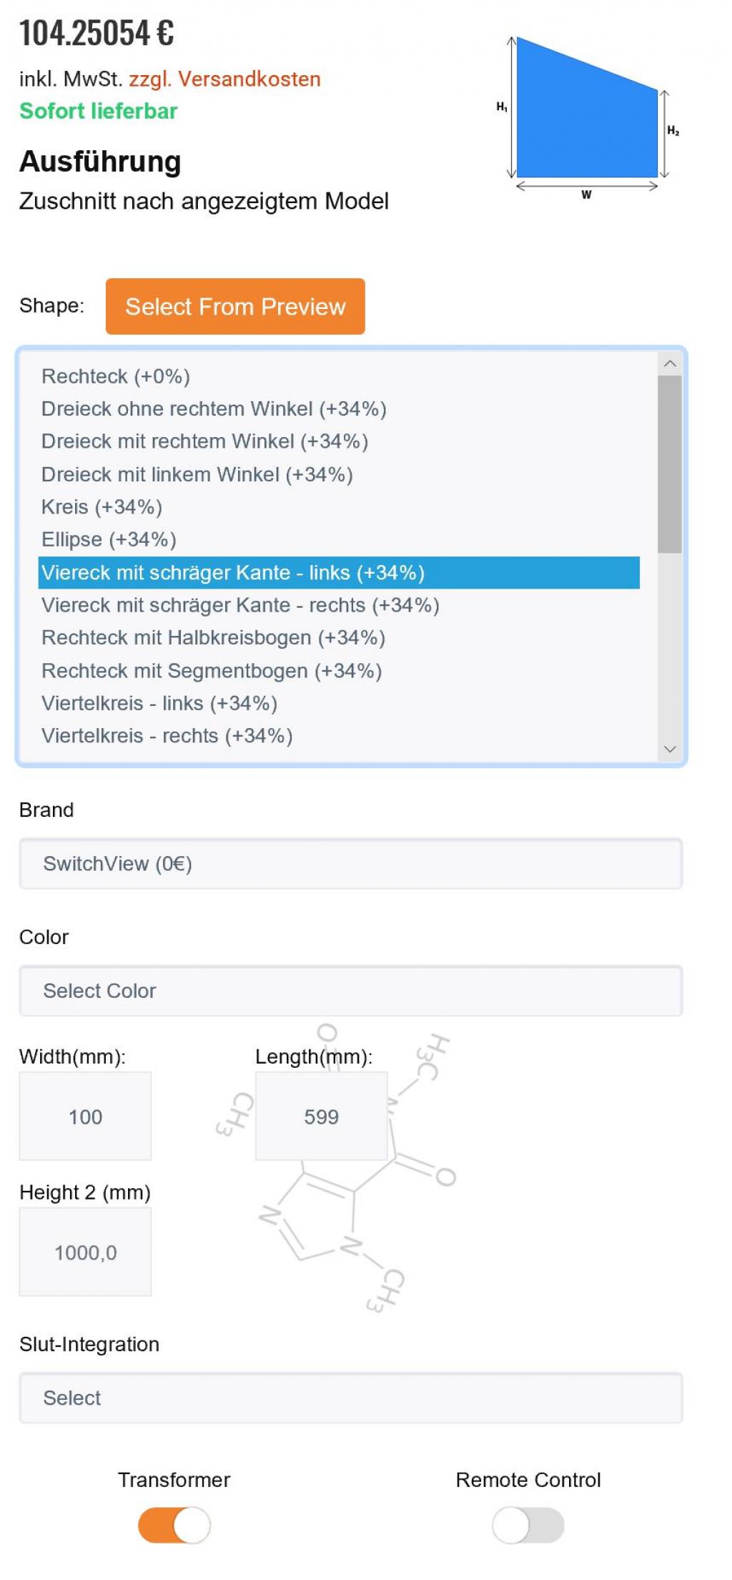The height and width of the screenshot is (1580, 732).
Task: Click the shape list scrollbar thumb
Action: tap(669, 463)
